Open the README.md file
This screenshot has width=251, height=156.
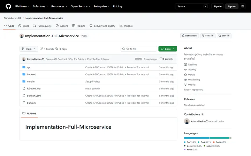coord(33,88)
